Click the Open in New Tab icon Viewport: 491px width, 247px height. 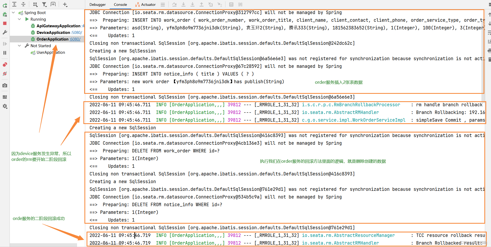[x=53, y=4]
